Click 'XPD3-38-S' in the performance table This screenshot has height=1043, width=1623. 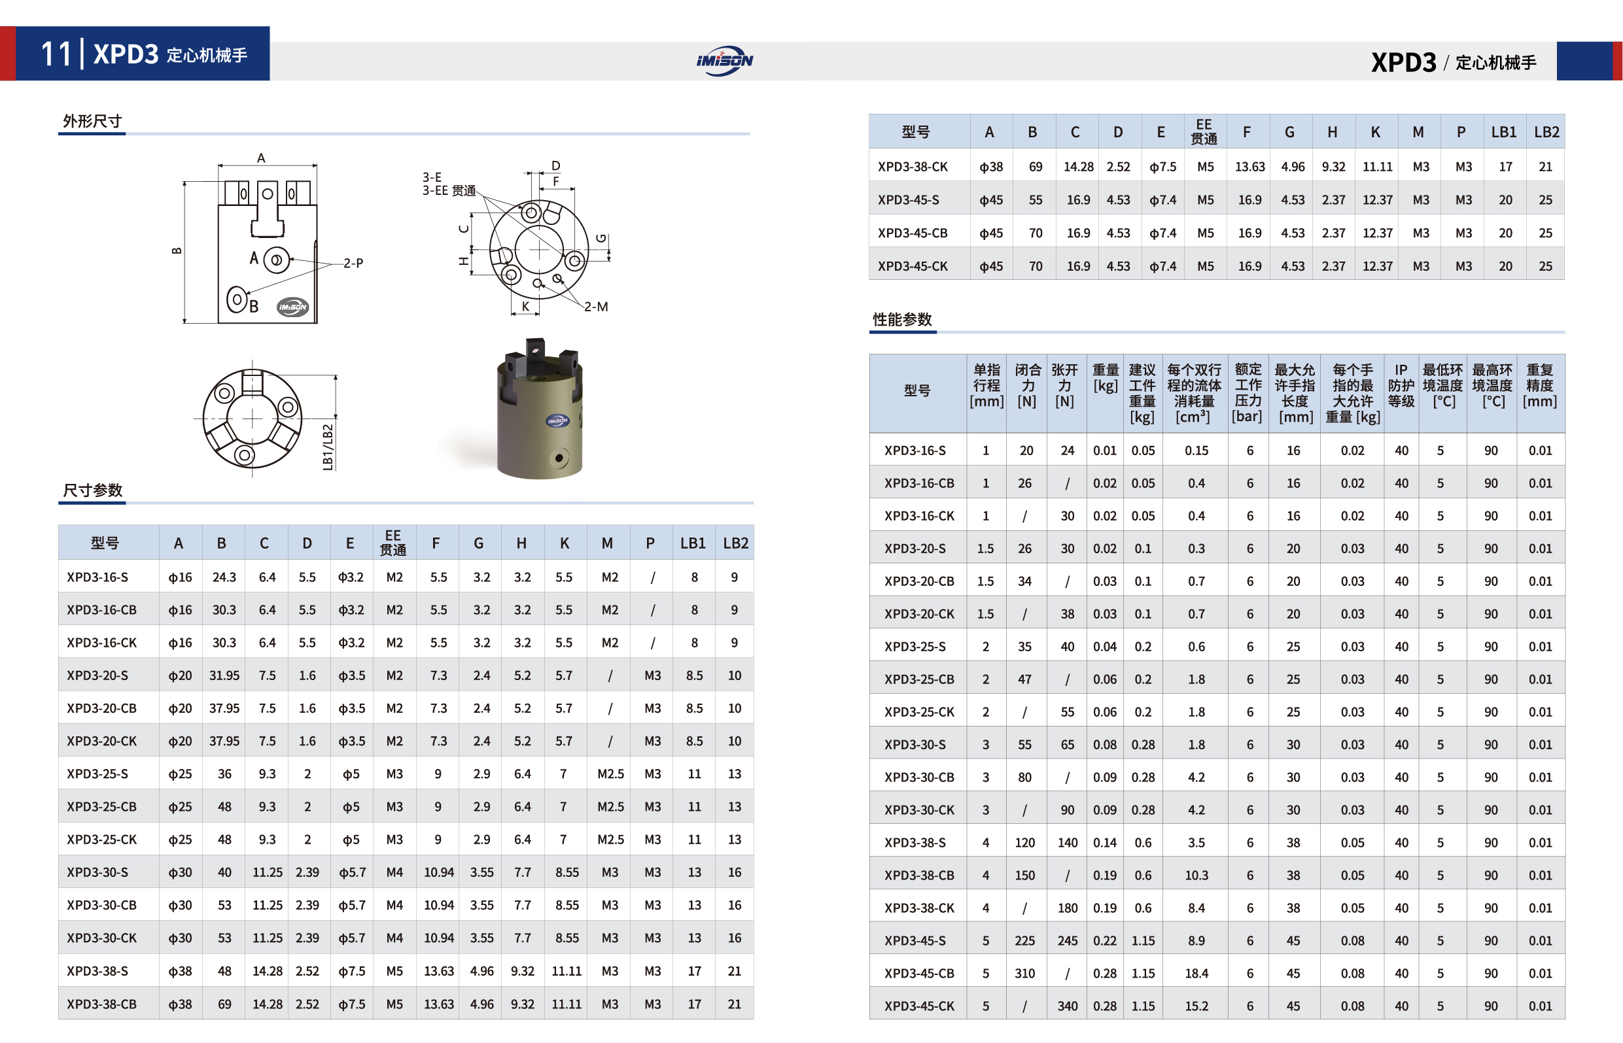915,842
